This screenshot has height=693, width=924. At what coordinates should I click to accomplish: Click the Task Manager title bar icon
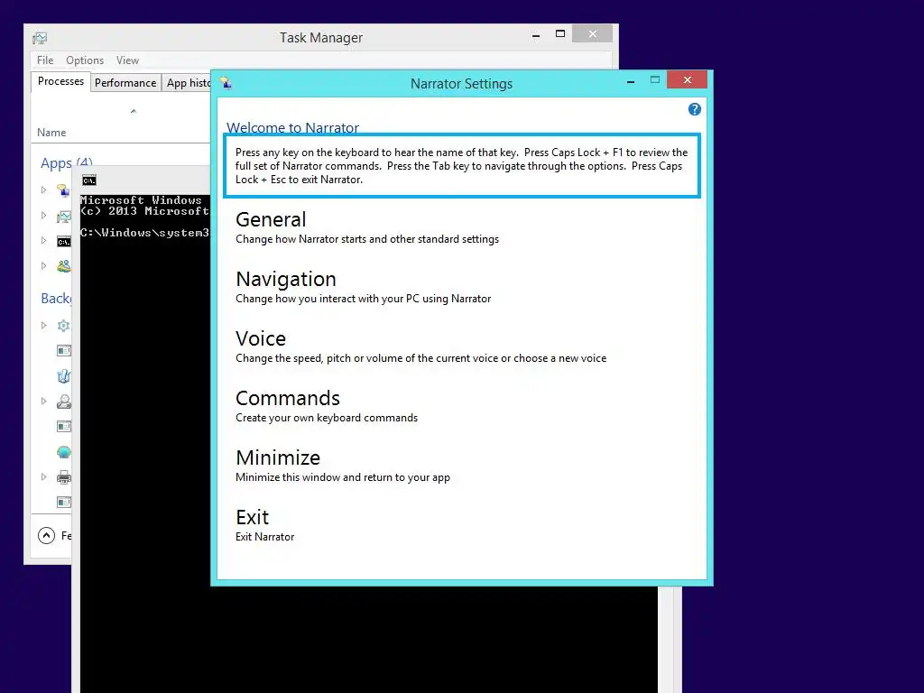40,38
